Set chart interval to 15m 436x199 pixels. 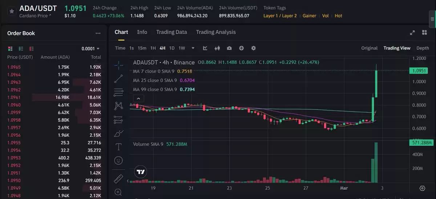click(142, 48)
